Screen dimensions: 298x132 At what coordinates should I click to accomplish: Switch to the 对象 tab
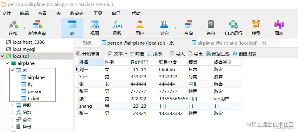(87, 43)
